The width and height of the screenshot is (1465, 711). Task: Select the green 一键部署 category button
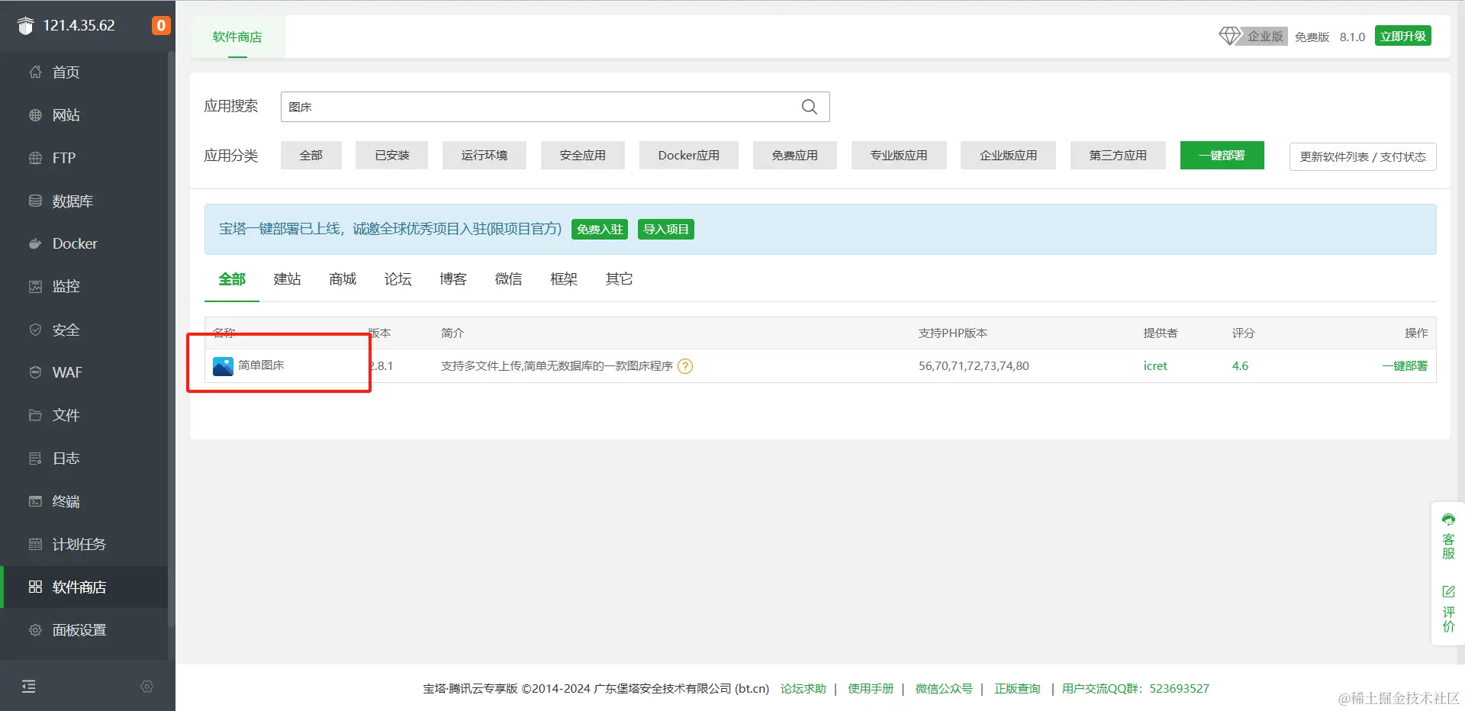(x=1222, y=155)
